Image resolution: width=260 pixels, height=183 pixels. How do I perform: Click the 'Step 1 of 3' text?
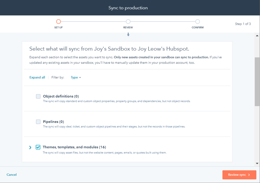243,24
